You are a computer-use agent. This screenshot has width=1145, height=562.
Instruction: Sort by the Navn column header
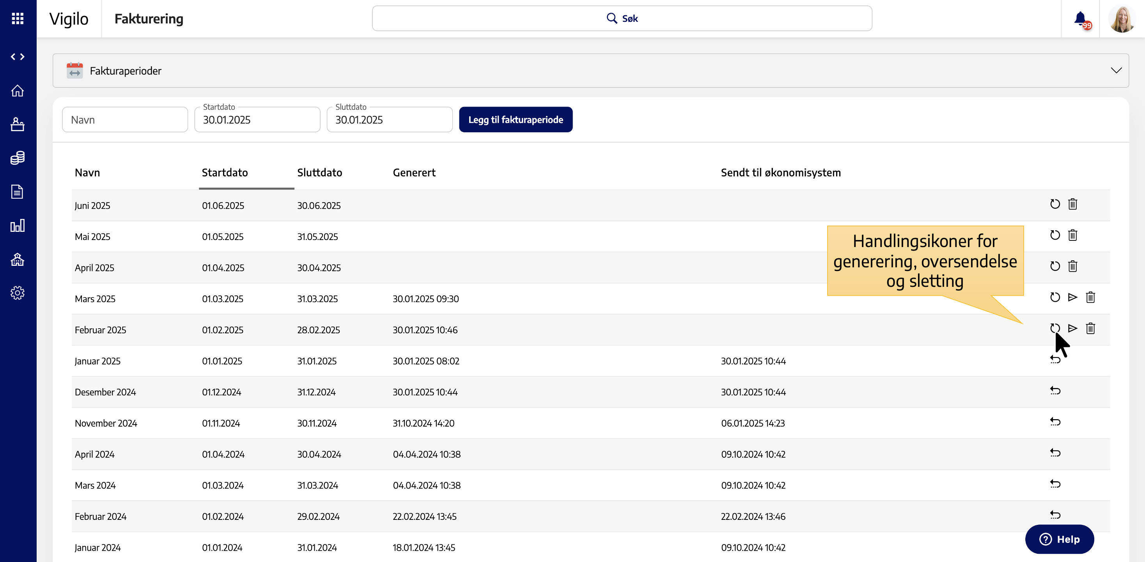87,173
